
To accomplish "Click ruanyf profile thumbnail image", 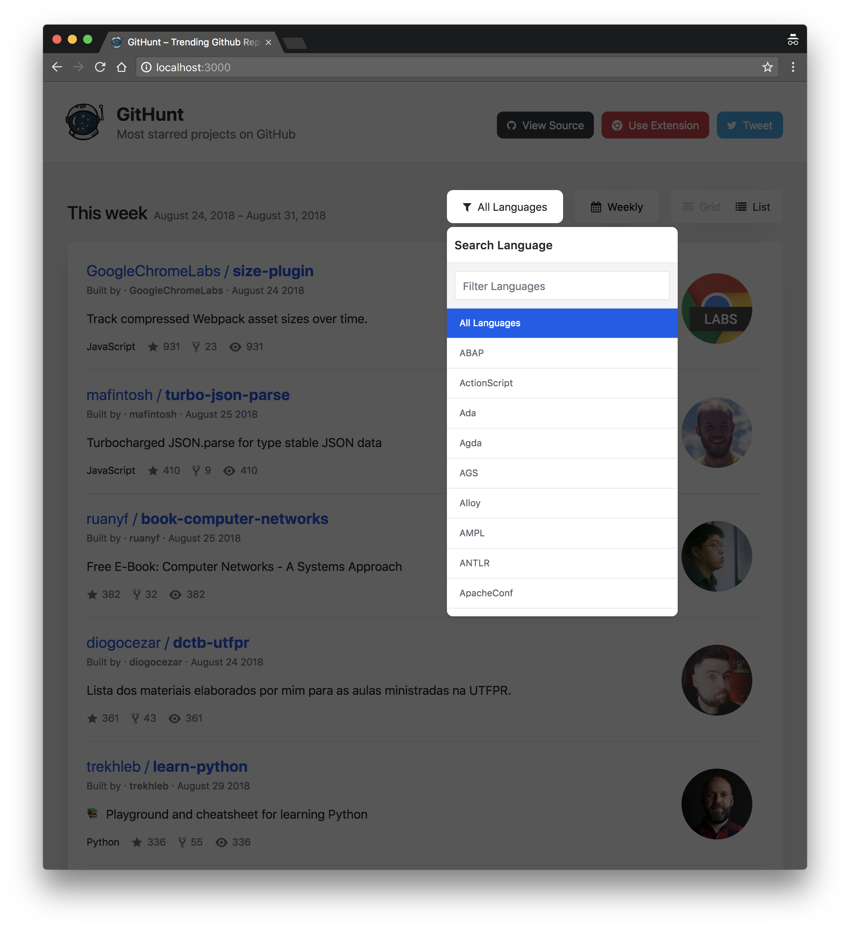I will coord(718,555).
